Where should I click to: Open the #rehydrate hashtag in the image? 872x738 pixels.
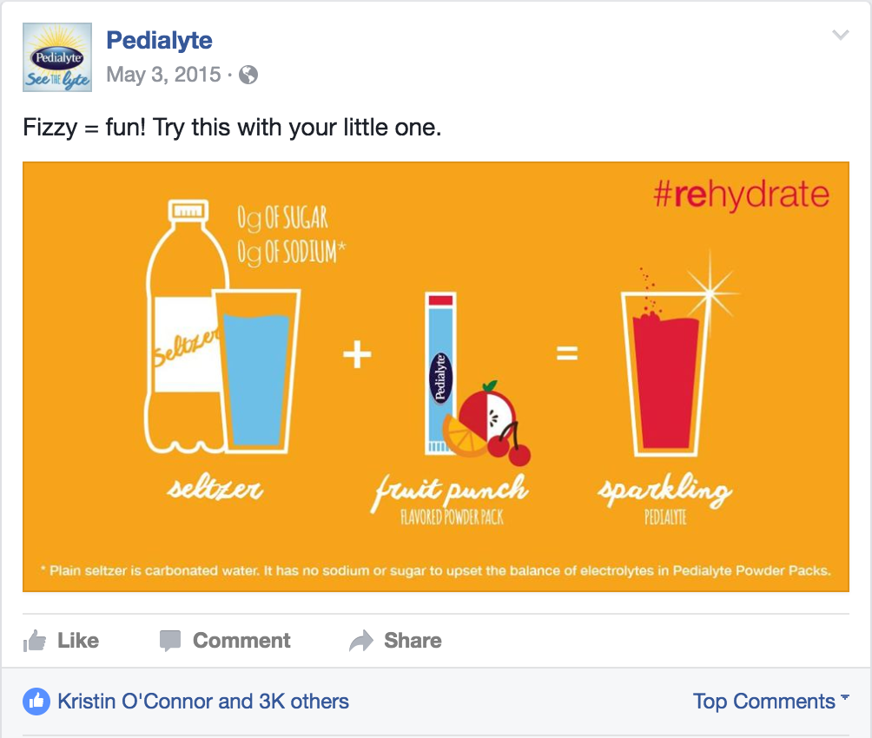(x=742, y=194)
